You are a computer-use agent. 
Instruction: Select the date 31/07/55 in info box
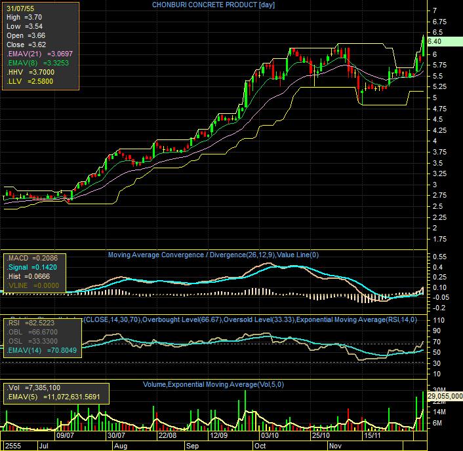click(x=20, y=9)
